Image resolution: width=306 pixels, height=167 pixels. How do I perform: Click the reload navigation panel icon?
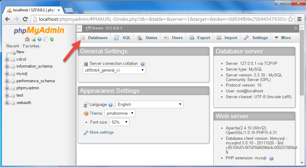point(52,39)
